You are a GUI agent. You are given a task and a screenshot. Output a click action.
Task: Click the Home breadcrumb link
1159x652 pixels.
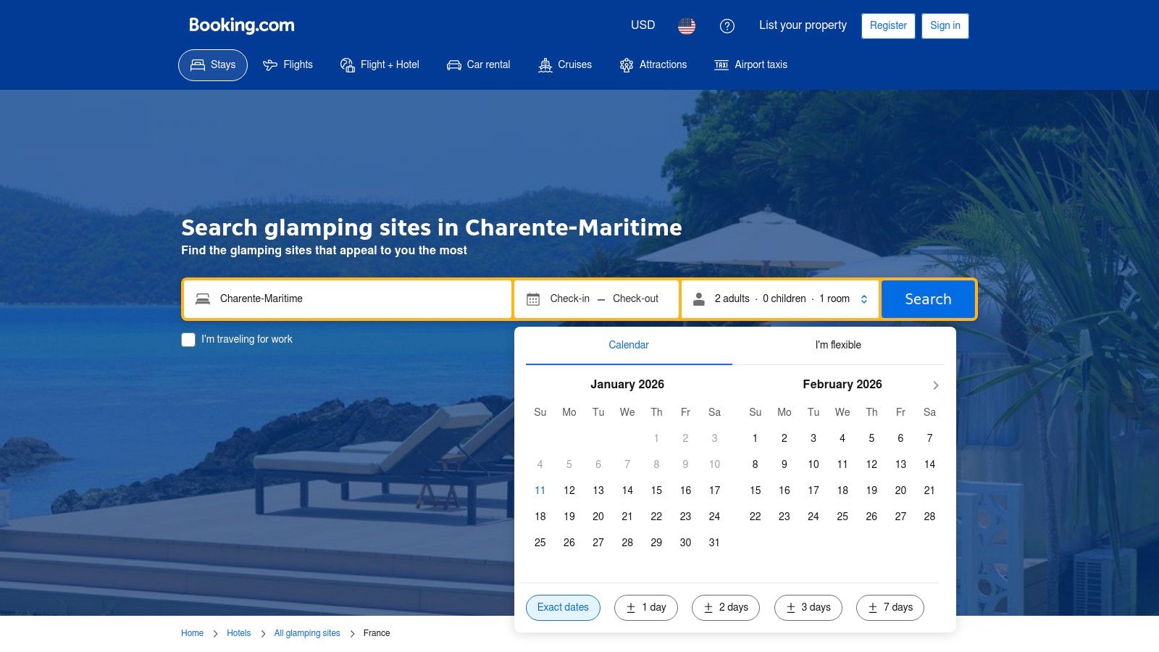click(x=192, y=633)
